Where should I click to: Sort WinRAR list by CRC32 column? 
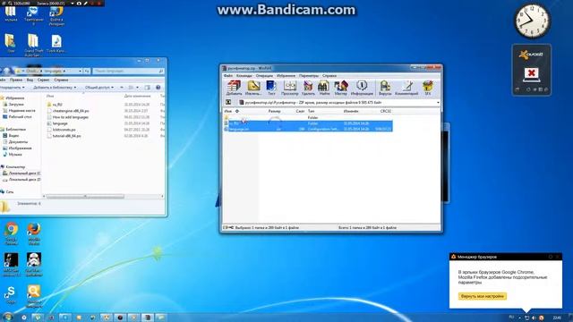click(x=386, y=111)
